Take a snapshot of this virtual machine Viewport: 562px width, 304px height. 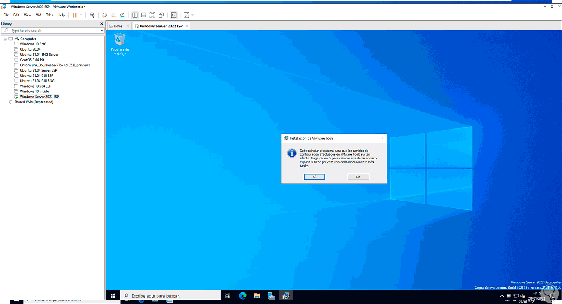tap(105, 15)
